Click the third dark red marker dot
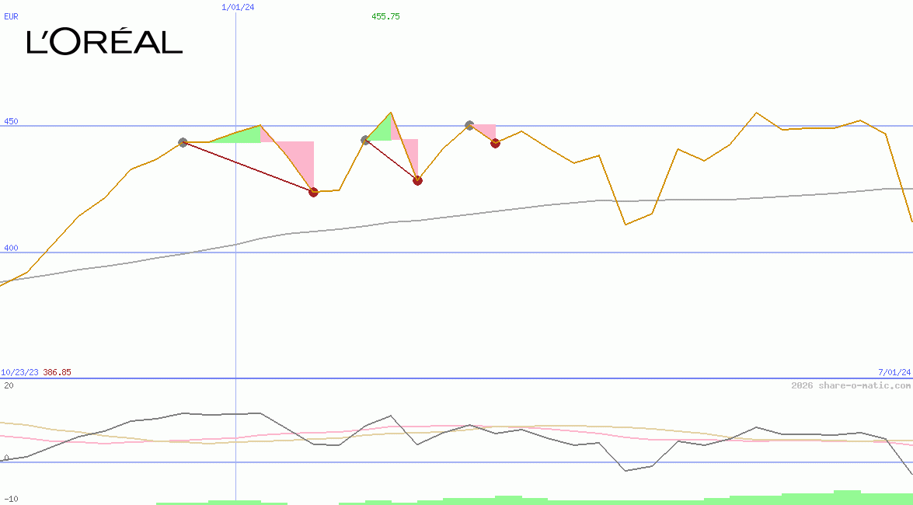 tap(495, 143)
